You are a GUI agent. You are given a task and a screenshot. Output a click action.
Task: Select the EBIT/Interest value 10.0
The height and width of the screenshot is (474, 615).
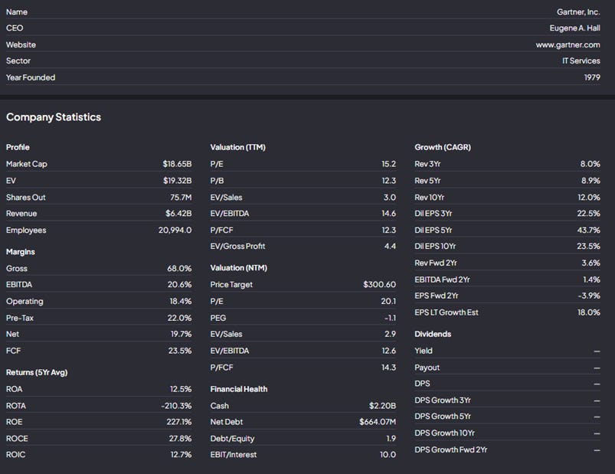click(x=388, y=455)
